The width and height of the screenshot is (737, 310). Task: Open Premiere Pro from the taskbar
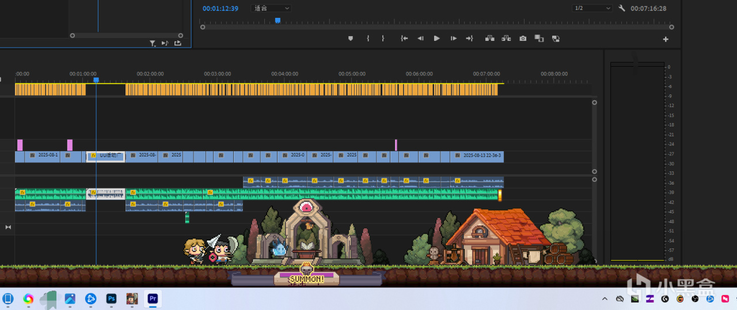tap(153, 298)
